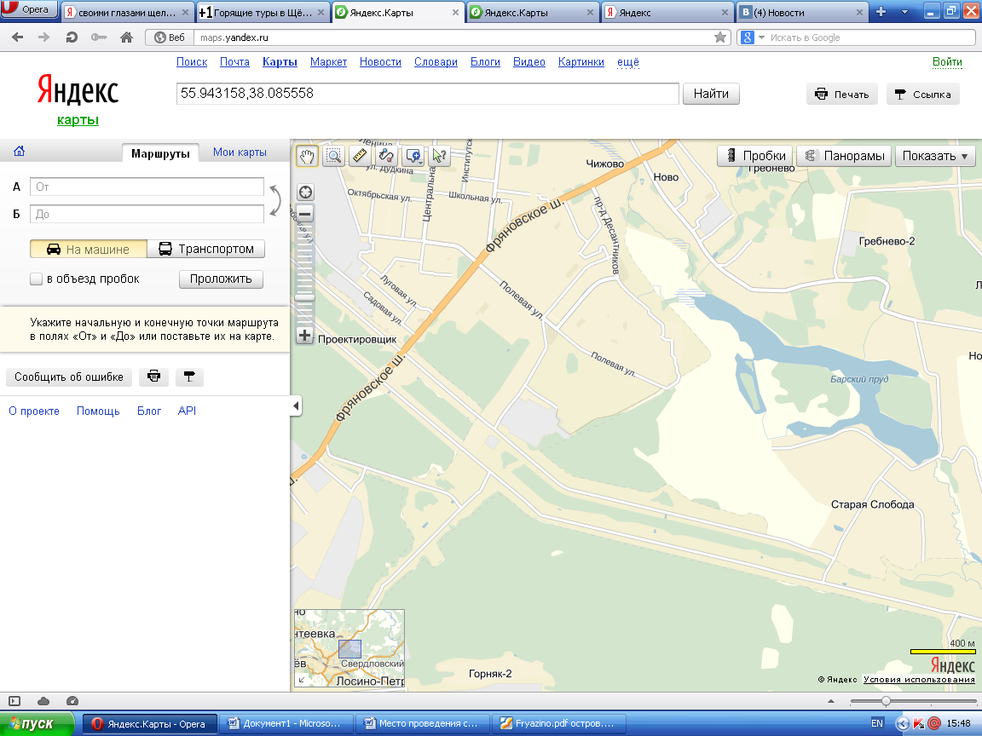Open the Помощь link
The image size is (982, 736).
pyautogui.click(x=98, y=411)
